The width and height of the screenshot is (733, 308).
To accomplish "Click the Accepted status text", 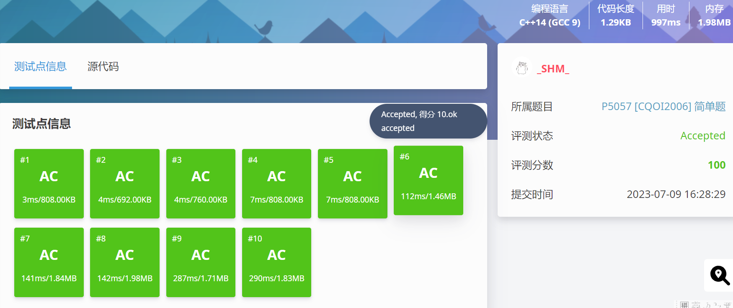I will click(x=703, y=136).
